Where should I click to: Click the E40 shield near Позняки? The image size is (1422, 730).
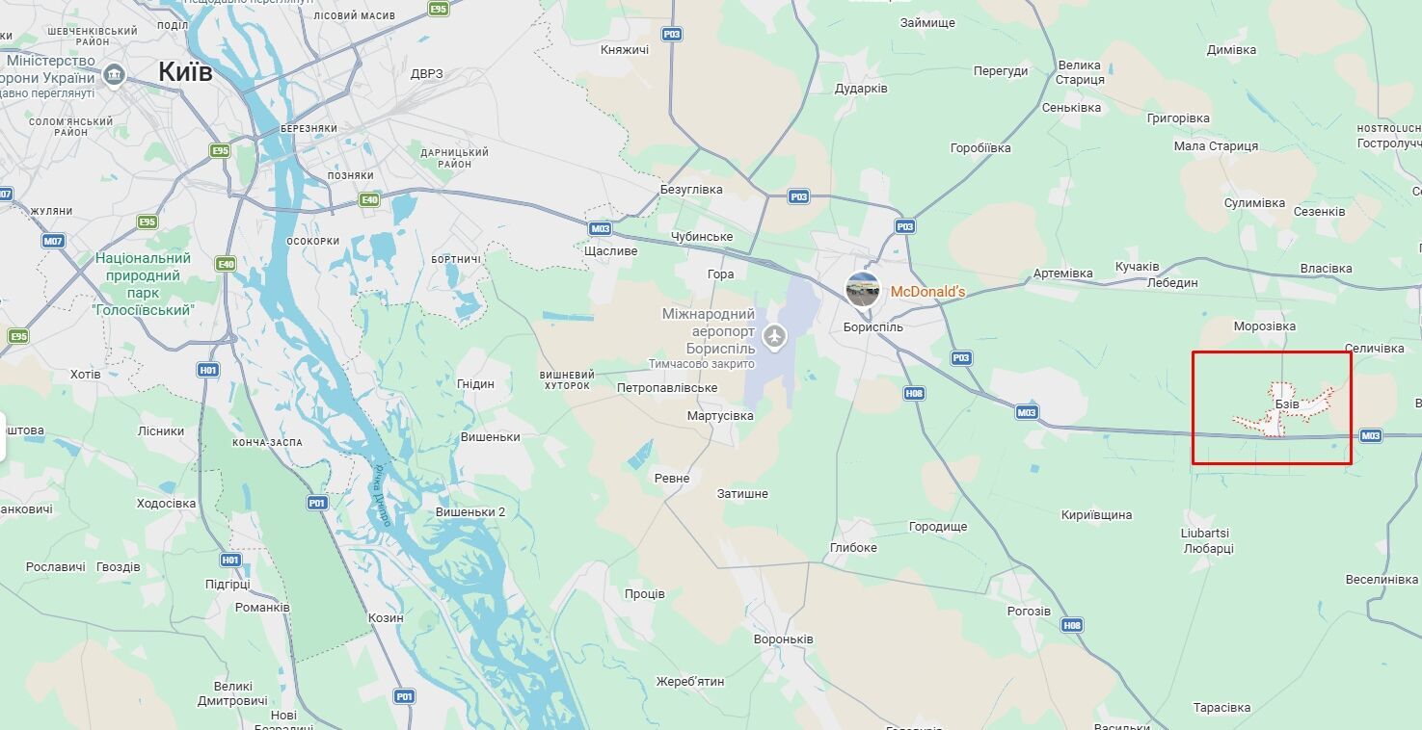click(368, 199)
